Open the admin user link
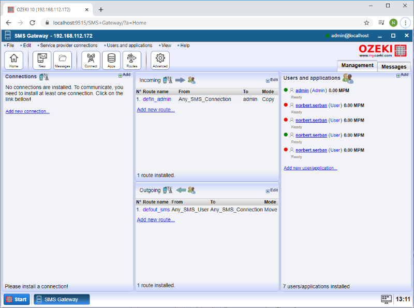The width and height of the screenshot is (414, 308). (x=302, y=91)
